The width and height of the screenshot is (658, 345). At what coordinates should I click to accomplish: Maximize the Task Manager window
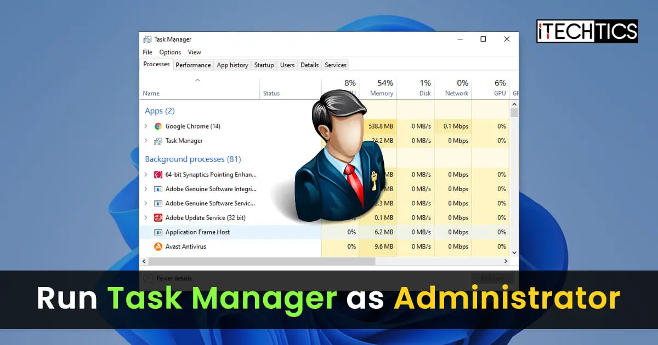point(483,39)
